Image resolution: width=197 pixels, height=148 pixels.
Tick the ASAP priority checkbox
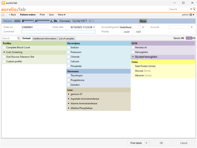point(122,32)
